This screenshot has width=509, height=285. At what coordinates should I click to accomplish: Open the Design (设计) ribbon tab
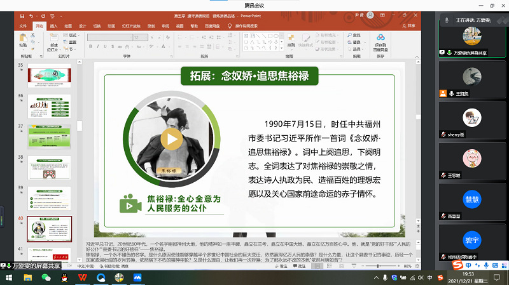82,26
